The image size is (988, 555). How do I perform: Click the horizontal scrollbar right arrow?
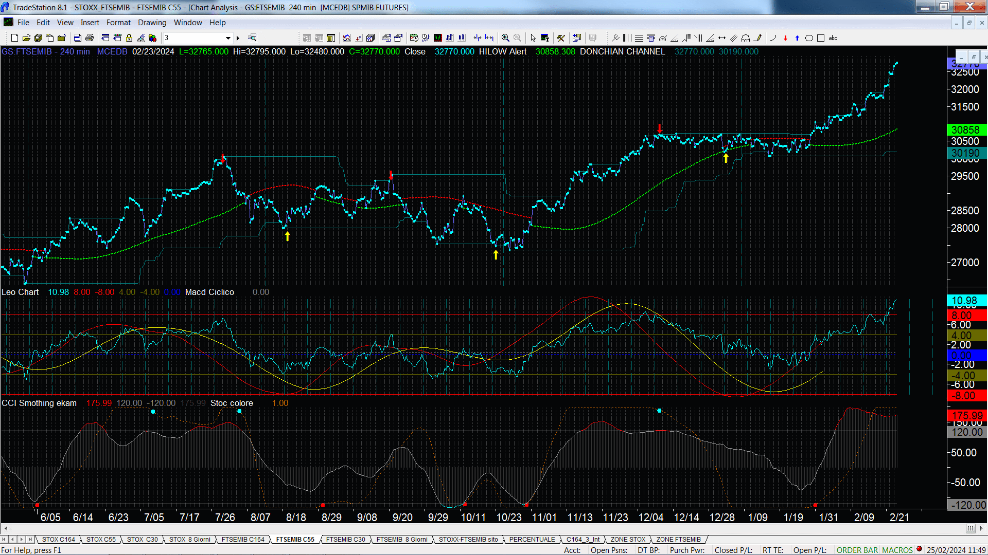point(982,528)
